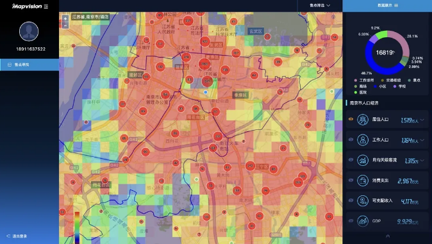This screenshot has height=244, width=432.
Task: Click the rainbow heatmap color legend bar
Action: point(77,227)
